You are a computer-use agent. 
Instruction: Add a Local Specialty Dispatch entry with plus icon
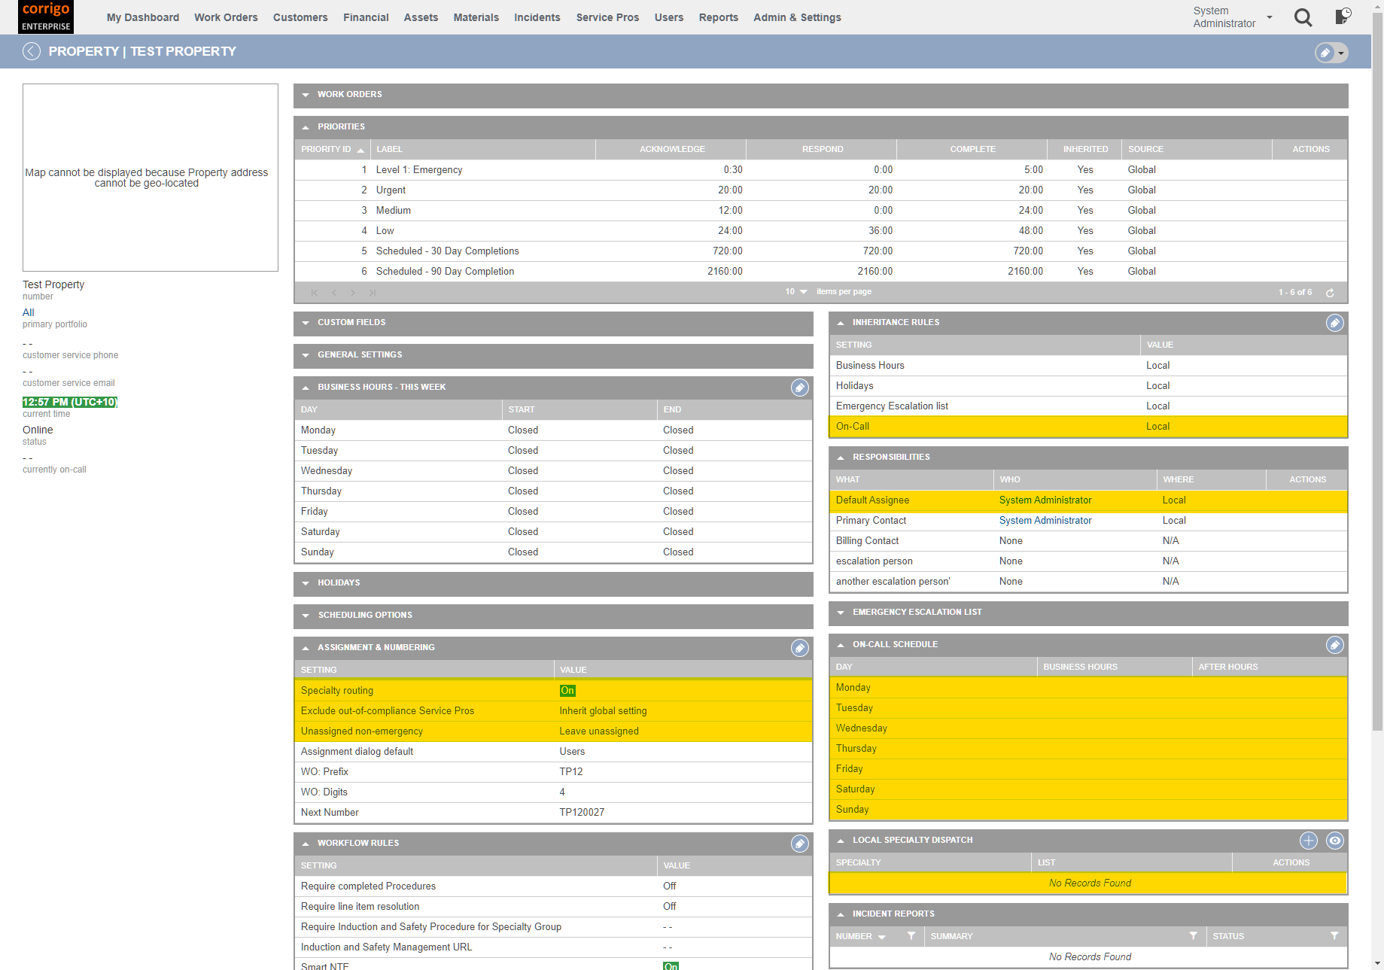pyautogui.click(x=1309, y=841)
